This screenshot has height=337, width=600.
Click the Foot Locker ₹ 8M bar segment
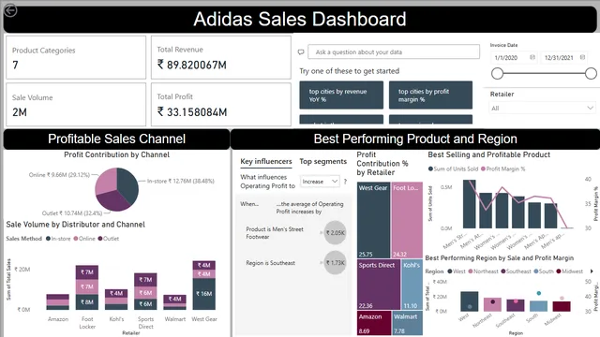point(87,301)
